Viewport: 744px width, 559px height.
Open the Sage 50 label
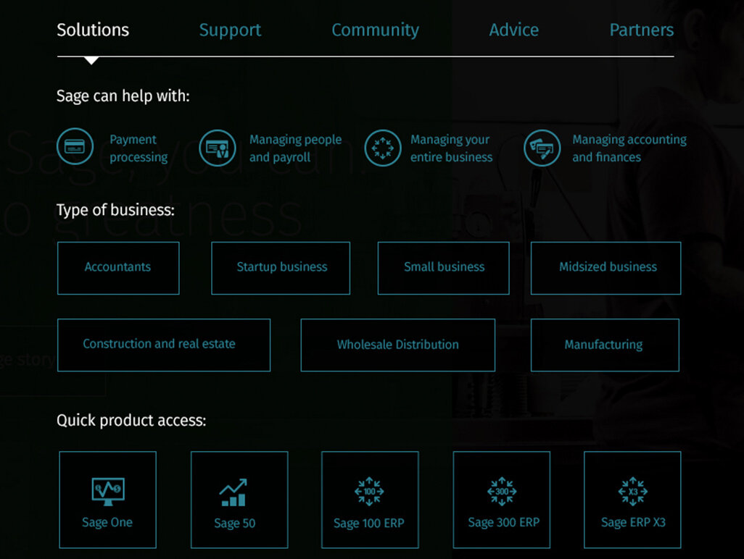point(234,524)
